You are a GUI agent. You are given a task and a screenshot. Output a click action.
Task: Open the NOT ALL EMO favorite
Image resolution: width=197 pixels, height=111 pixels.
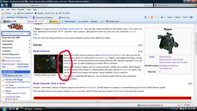pyautogui.click(x=63, y=13)
